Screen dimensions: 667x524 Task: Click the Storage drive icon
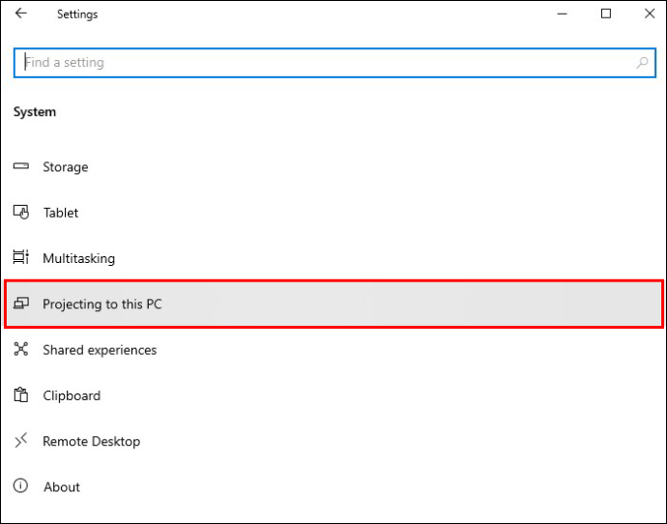(21, 167)
